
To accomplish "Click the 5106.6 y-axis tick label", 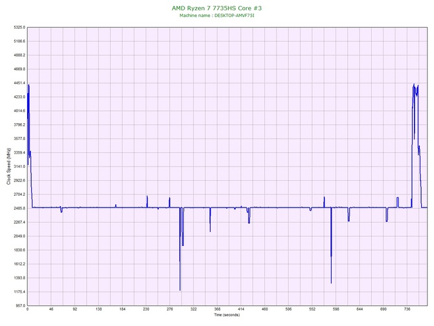I will pyautogui.click(x=19, y=41).
